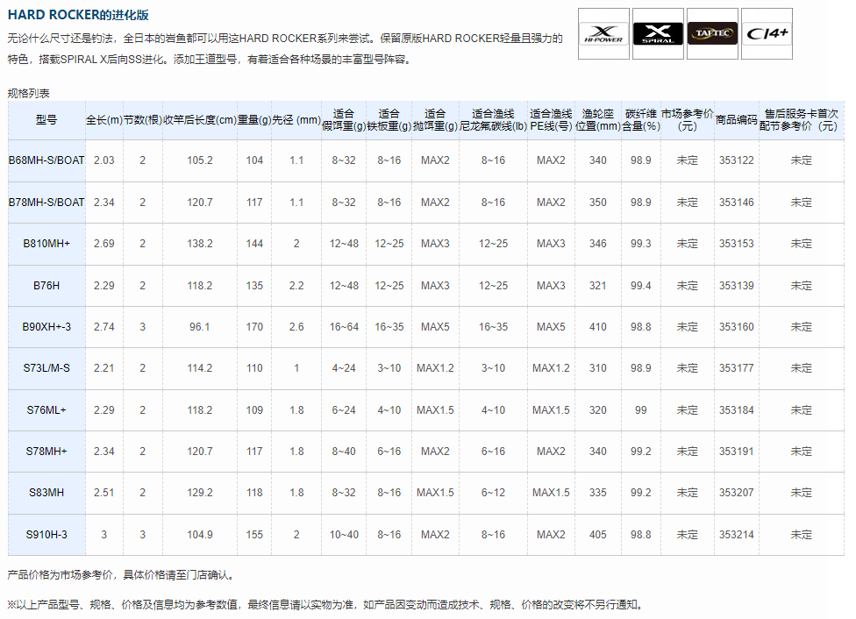The image size is (856, 619).
Task: Click the 先径 (mm) column header
Action: point(296,120)
